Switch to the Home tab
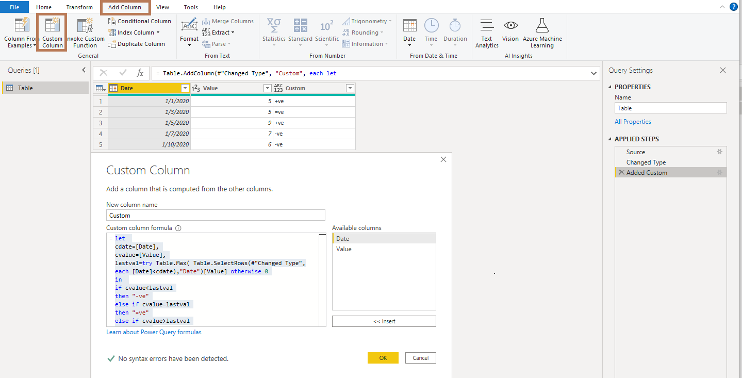This screenshot has height=378, width=742. coord(44,7)
